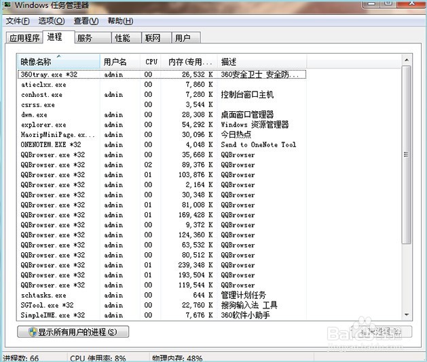Select QQBrowser.exe using 81,008 K
Screen dimensions: 427x362
tap(162, 205)
